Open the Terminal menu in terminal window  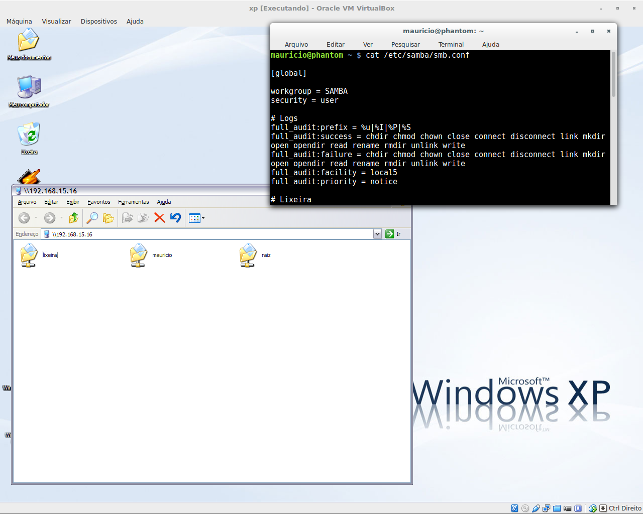(x=451, y=44)
